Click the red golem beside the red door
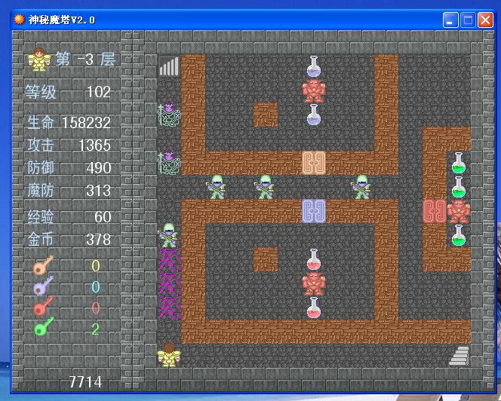 (459, 211)
